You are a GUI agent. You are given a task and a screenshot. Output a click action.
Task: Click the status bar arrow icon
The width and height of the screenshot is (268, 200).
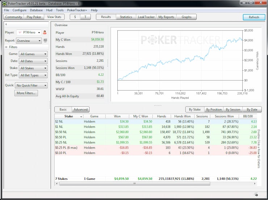click(256, 195)
